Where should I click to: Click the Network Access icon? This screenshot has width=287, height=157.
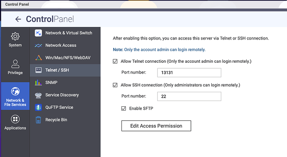pyautogui.click(x=38, y=45)
